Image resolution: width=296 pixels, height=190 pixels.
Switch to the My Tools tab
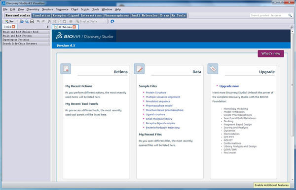coord(179,15)
